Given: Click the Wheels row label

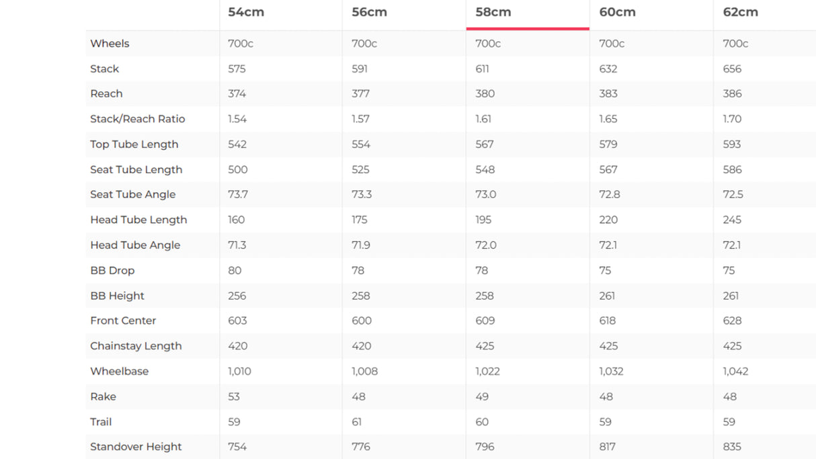Looking at the screenshot, I should pos(110,44).
